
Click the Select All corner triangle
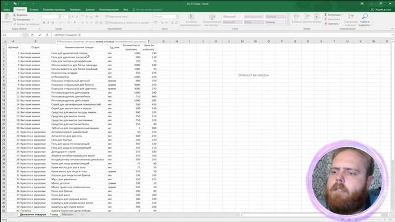(5, 41)
